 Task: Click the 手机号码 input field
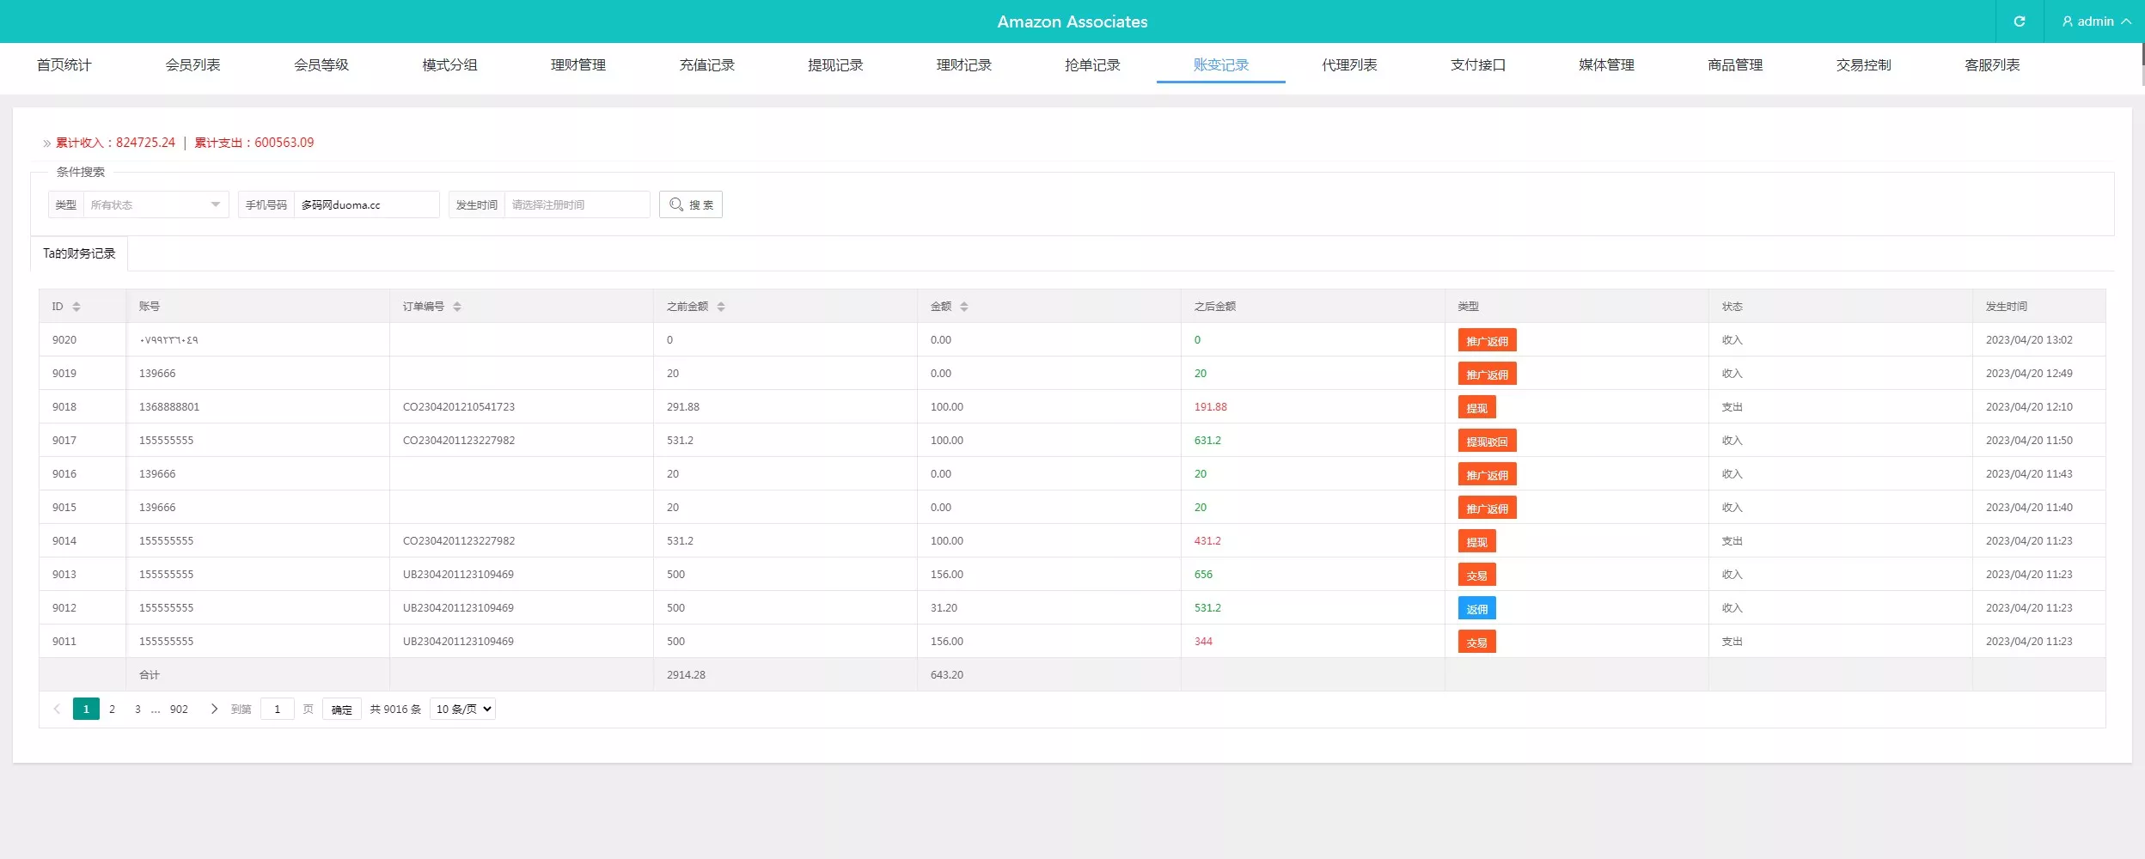coord(366,204)
